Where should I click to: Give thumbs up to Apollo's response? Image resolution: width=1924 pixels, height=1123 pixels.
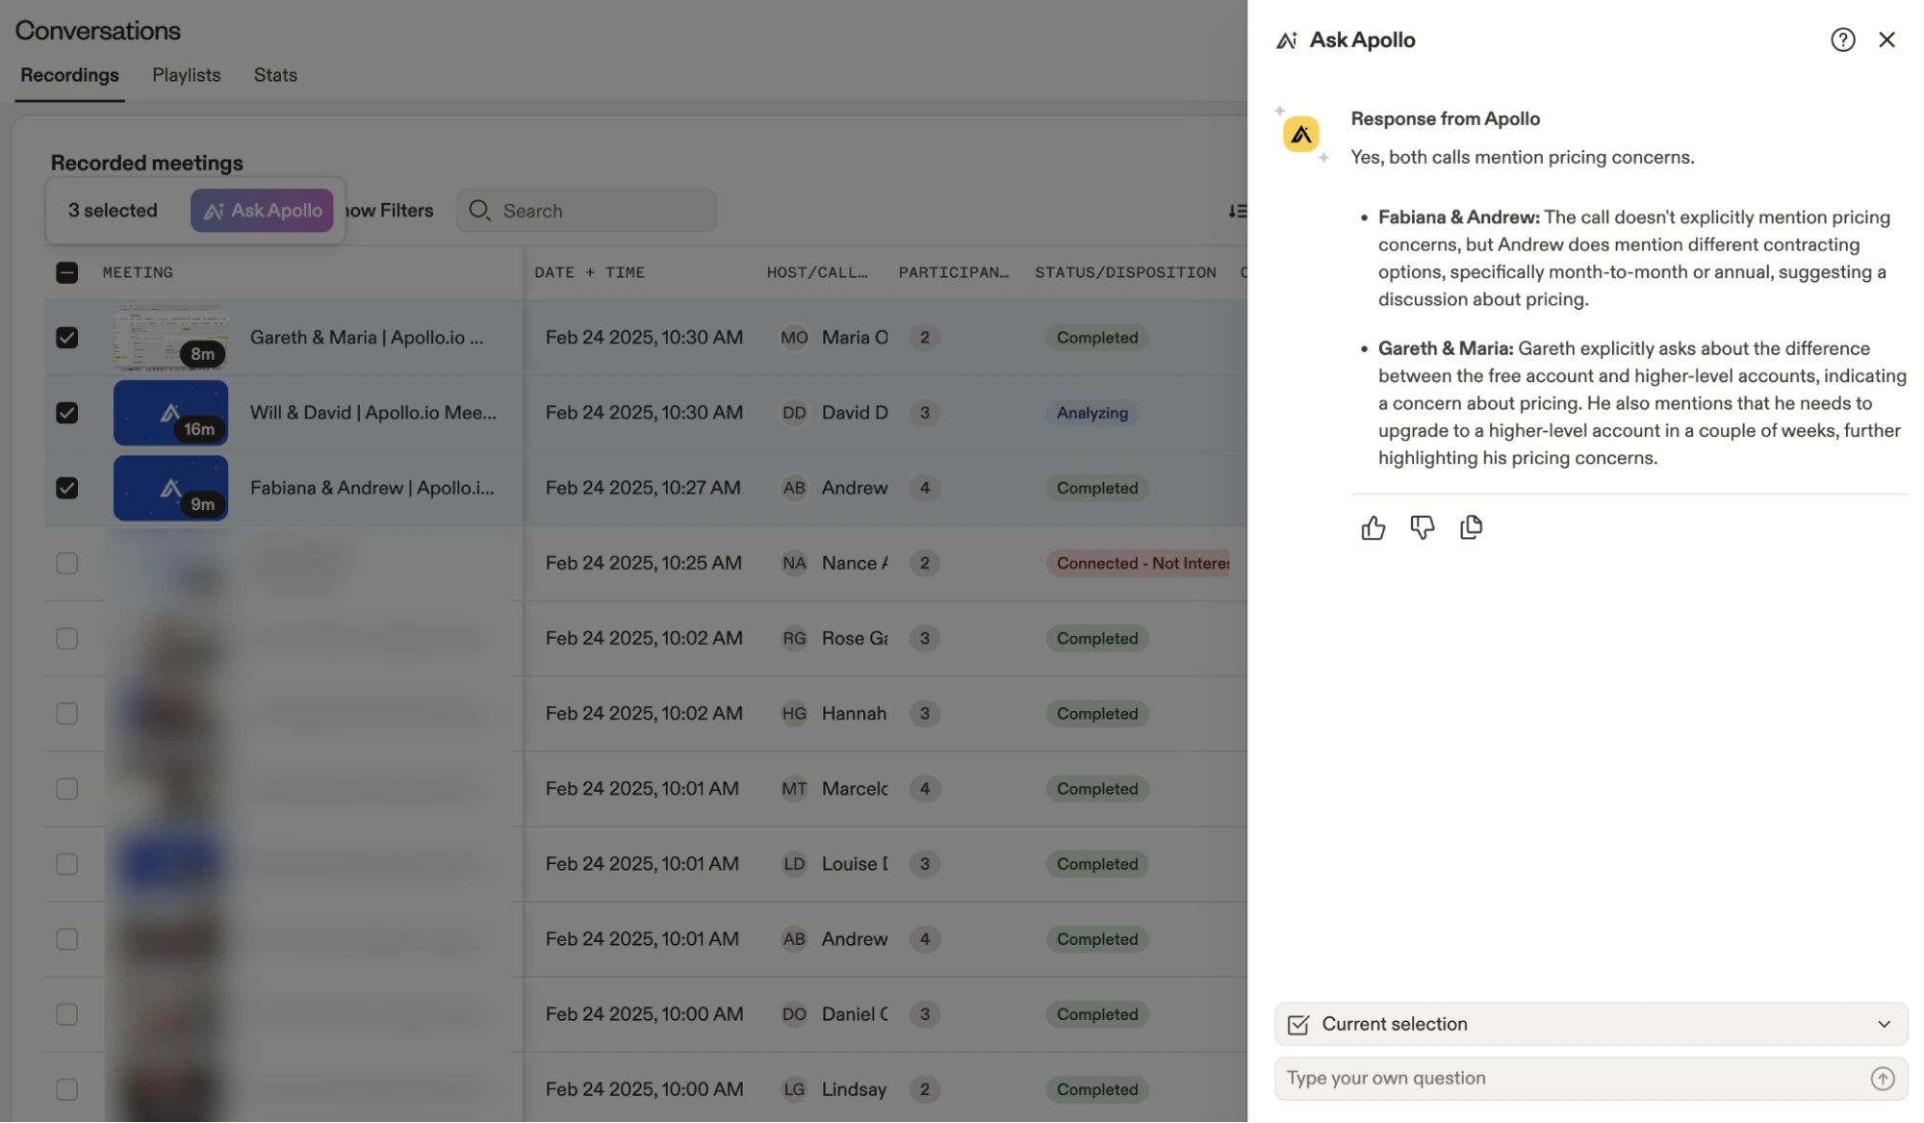click(1372, 527)
